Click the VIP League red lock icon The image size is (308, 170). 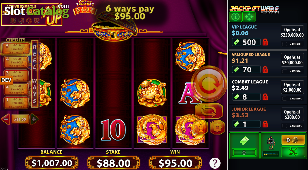click(x=265, y=42)
